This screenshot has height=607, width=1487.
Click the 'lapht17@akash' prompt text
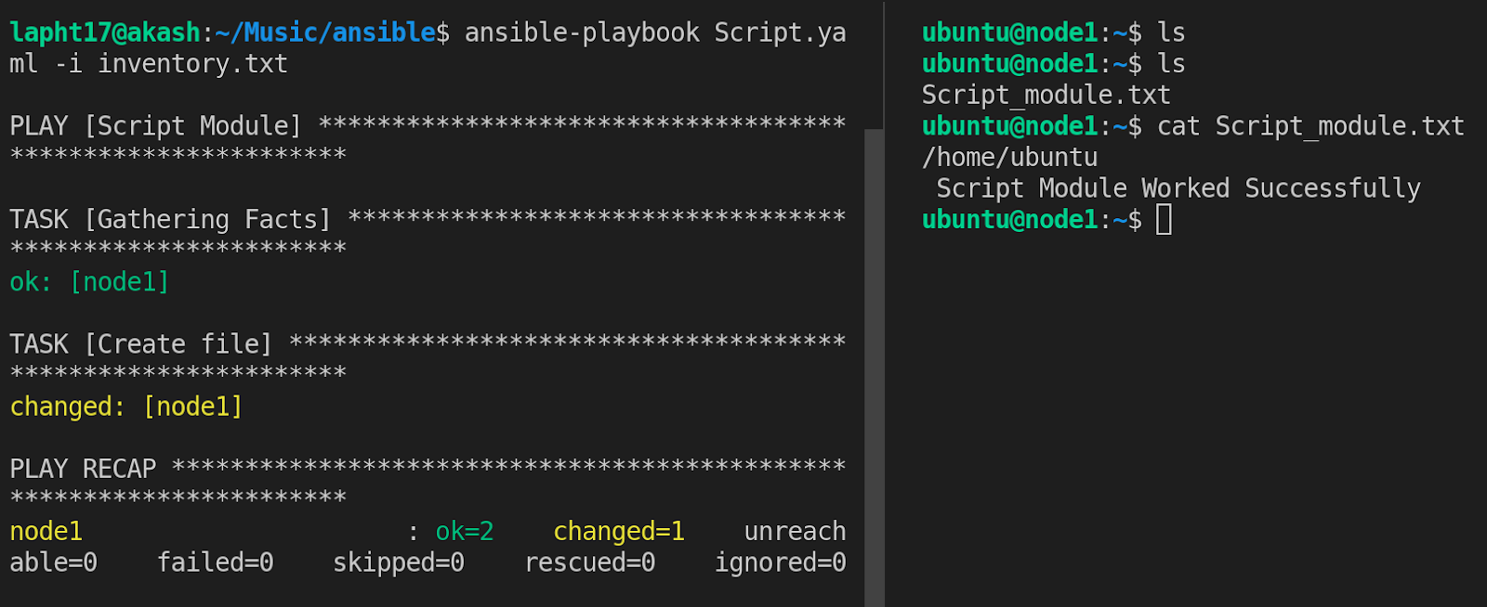point(105,32)
